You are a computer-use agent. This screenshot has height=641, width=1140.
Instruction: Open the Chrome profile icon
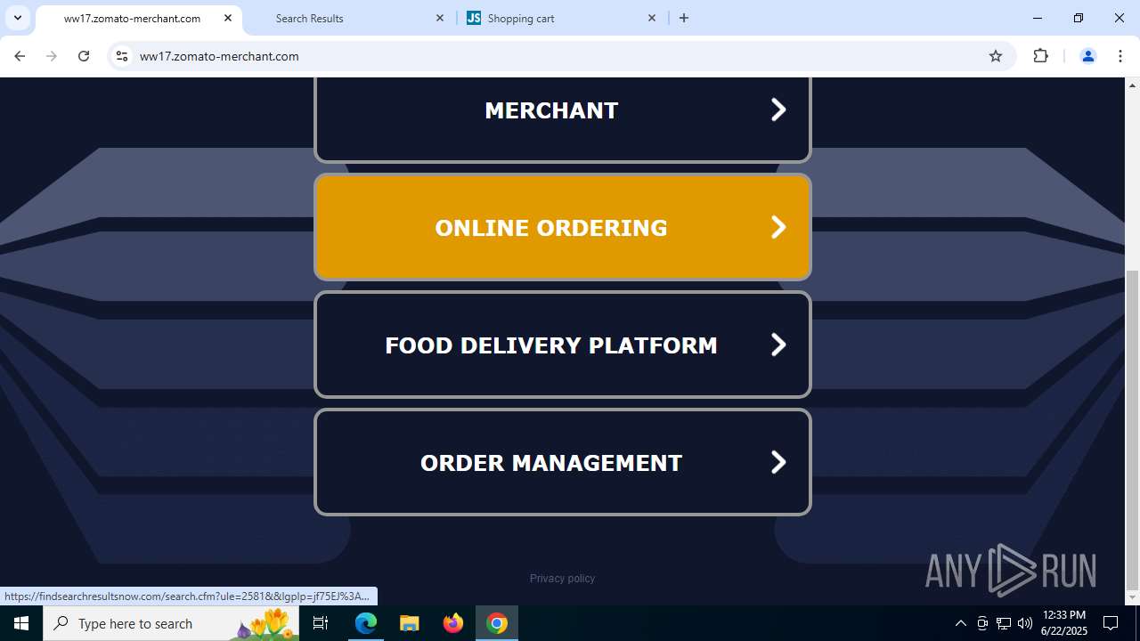coord(1087,56)
